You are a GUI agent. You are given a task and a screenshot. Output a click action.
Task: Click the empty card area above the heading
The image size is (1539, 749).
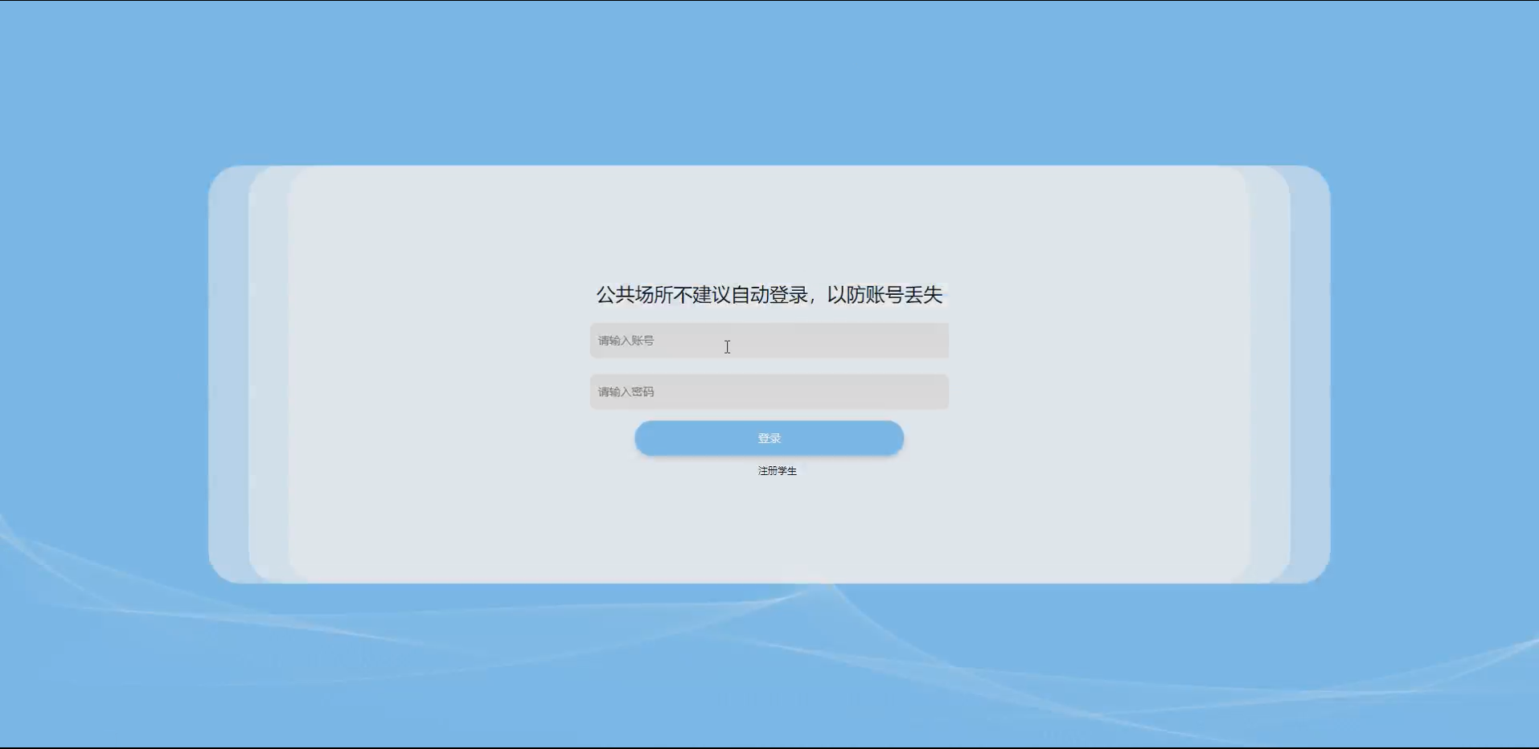coord(769,223)
